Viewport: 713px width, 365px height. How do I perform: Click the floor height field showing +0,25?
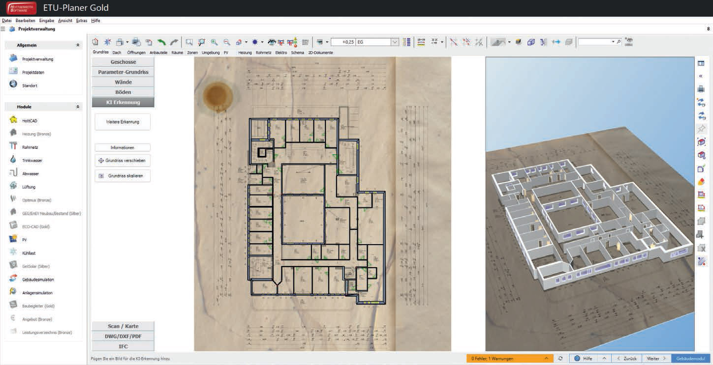pyautogui.click(x=343, y=42)
